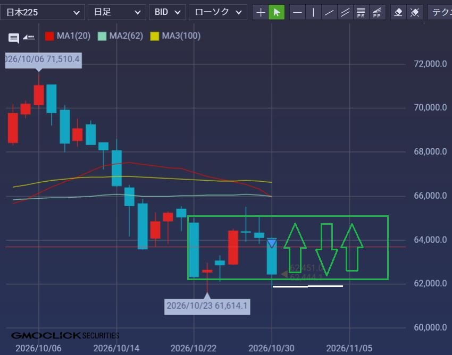Click the green MA2(62) color swatch
The height and width of the screenshot is (355, 452).
102,36
